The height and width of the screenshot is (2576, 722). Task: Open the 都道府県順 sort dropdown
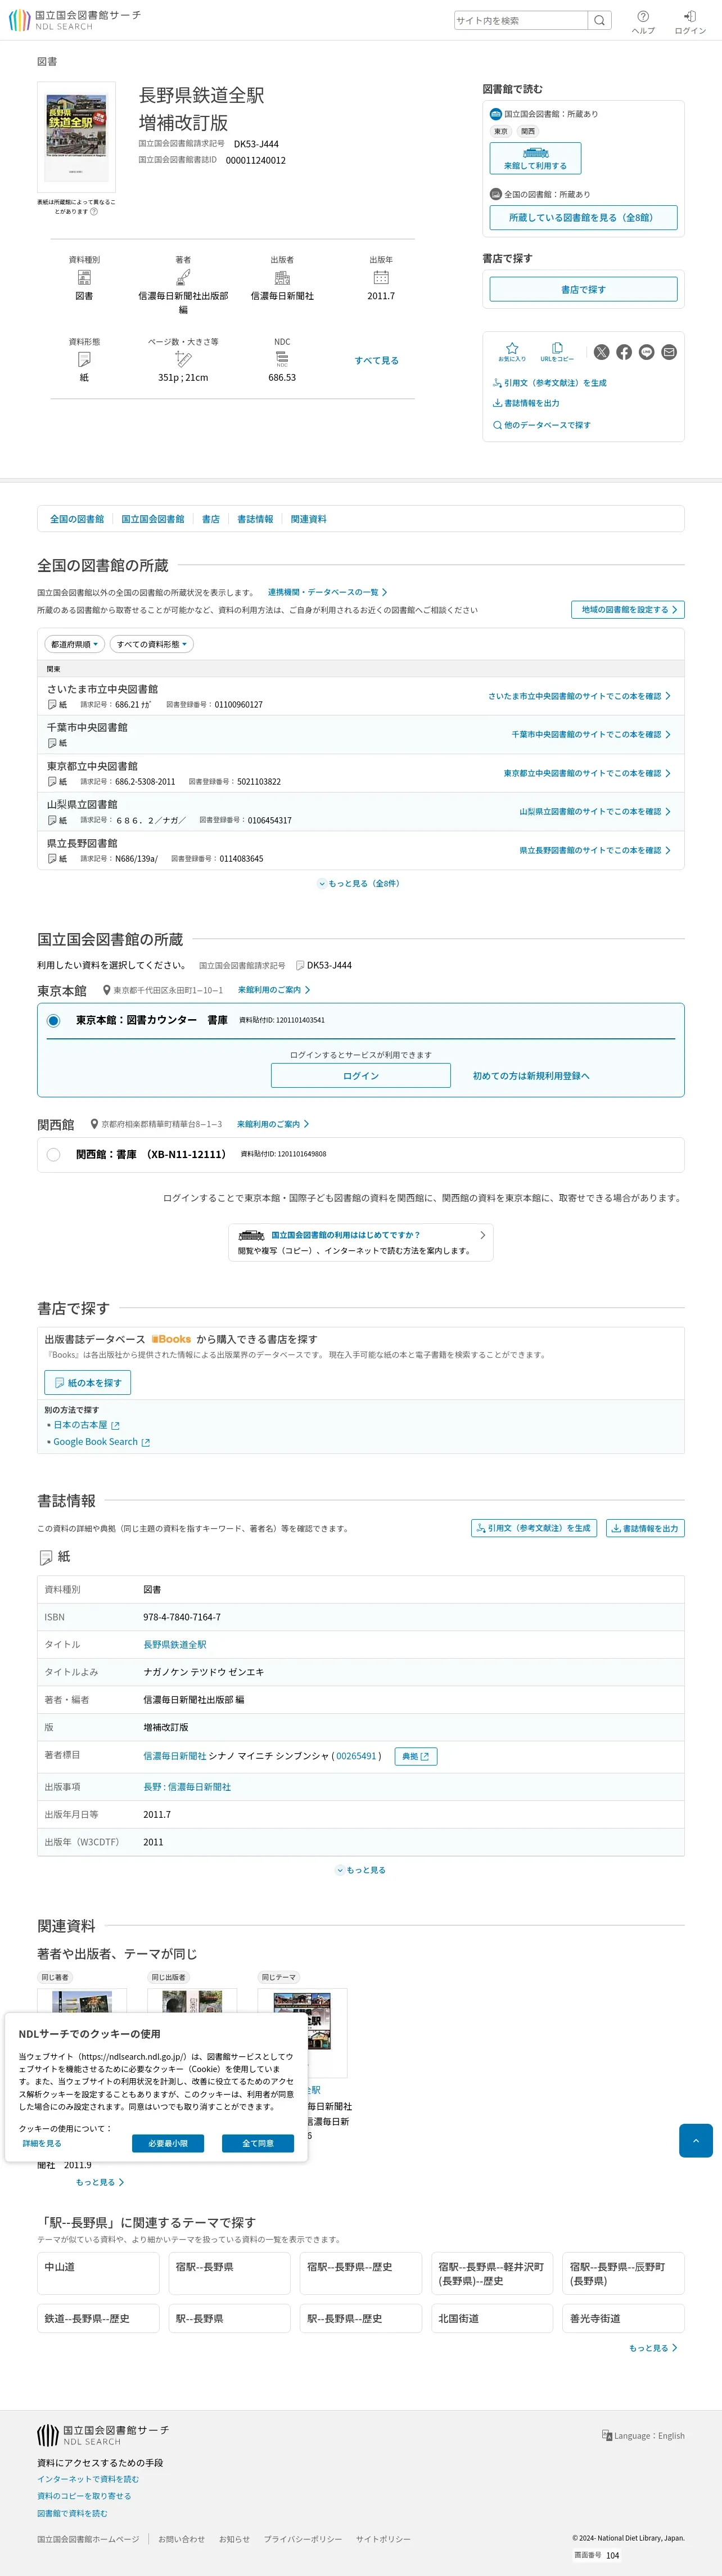pos(75,644)
